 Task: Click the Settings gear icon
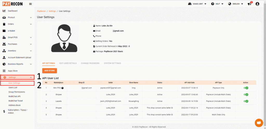point(5,78)
